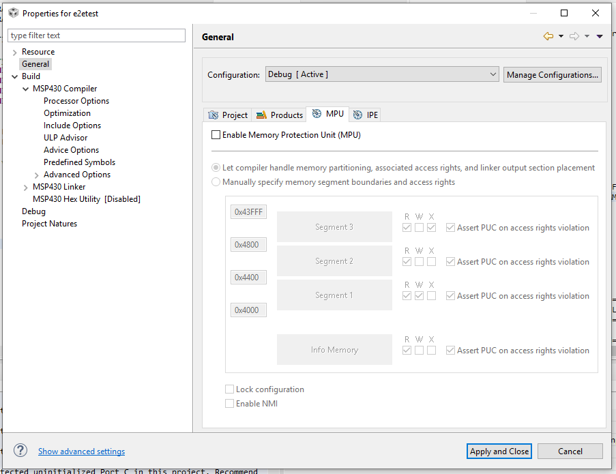Open the back history dropdown arrow

(561, 37)
